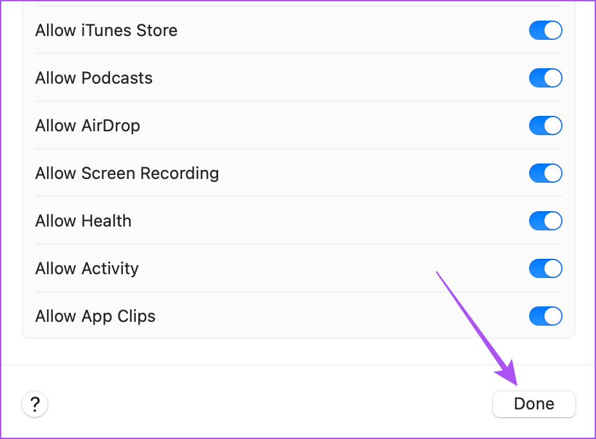Turn off the Allow iTunes Store switch

click(545, 30)
